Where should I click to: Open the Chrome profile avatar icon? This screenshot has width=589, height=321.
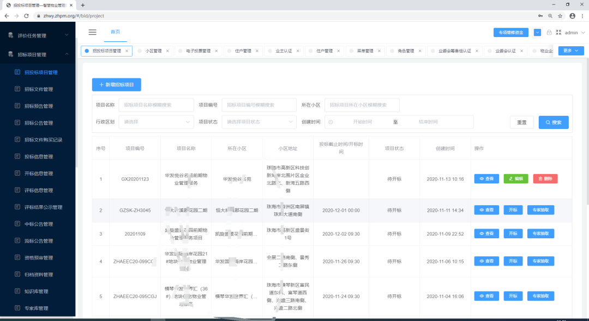572,16
